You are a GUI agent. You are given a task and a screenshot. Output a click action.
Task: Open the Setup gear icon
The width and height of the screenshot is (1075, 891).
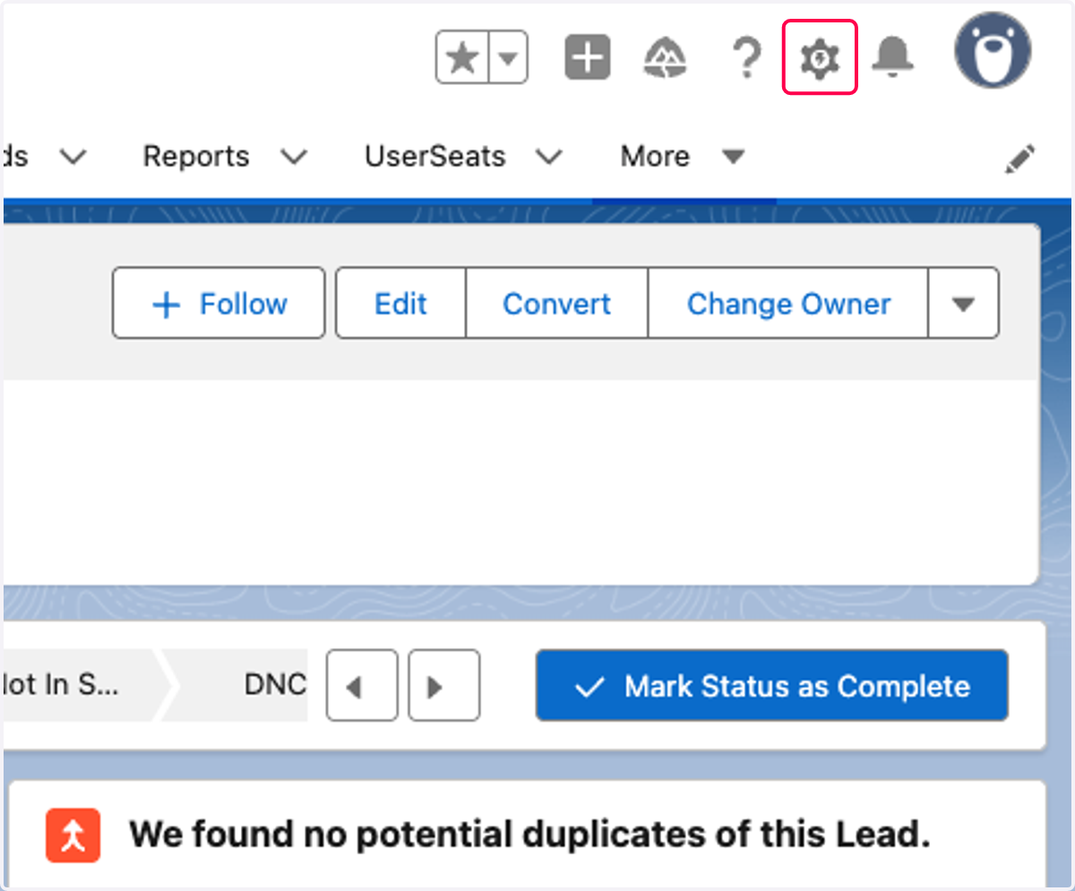[x=821, y=59]
